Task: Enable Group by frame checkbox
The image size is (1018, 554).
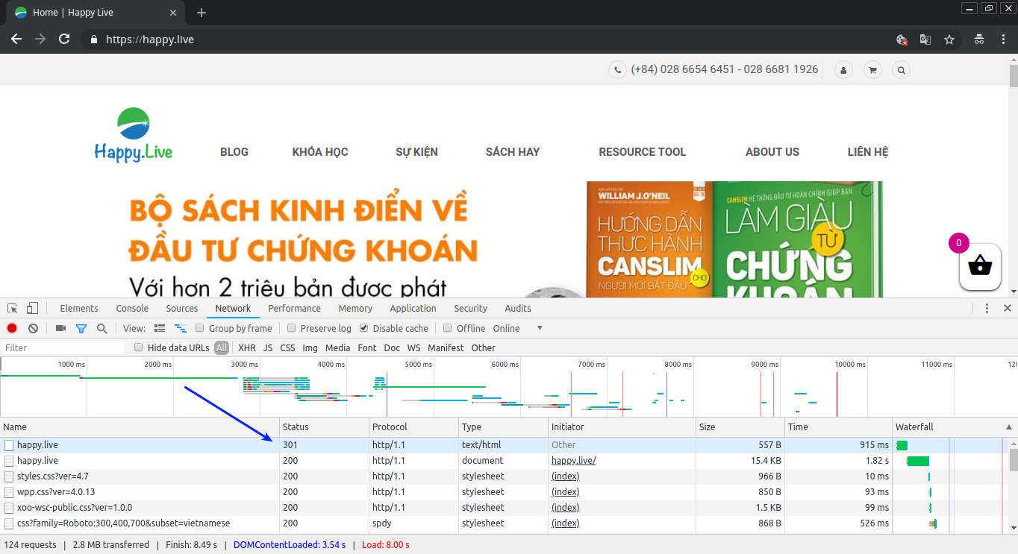Action: tap(200, 328)
